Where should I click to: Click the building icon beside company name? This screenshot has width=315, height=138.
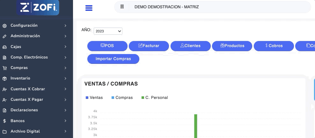coord(122,7)
